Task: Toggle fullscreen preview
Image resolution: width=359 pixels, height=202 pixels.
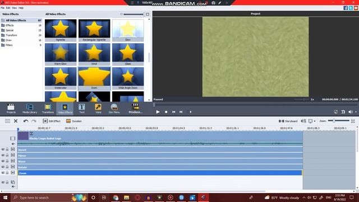Action: (x=335, y=112)
